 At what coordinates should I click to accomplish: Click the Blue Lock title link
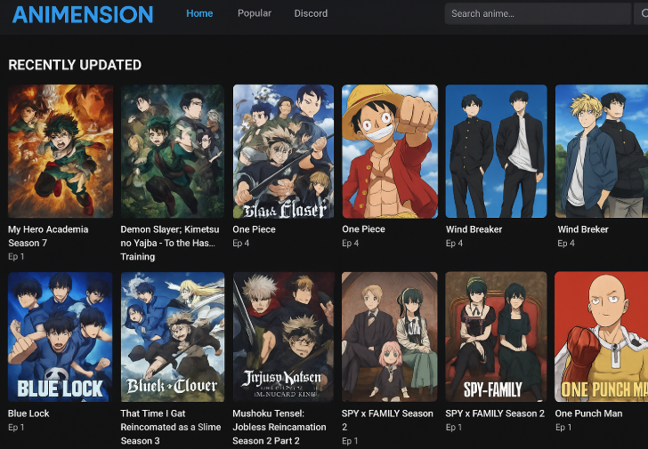(28, 413)
